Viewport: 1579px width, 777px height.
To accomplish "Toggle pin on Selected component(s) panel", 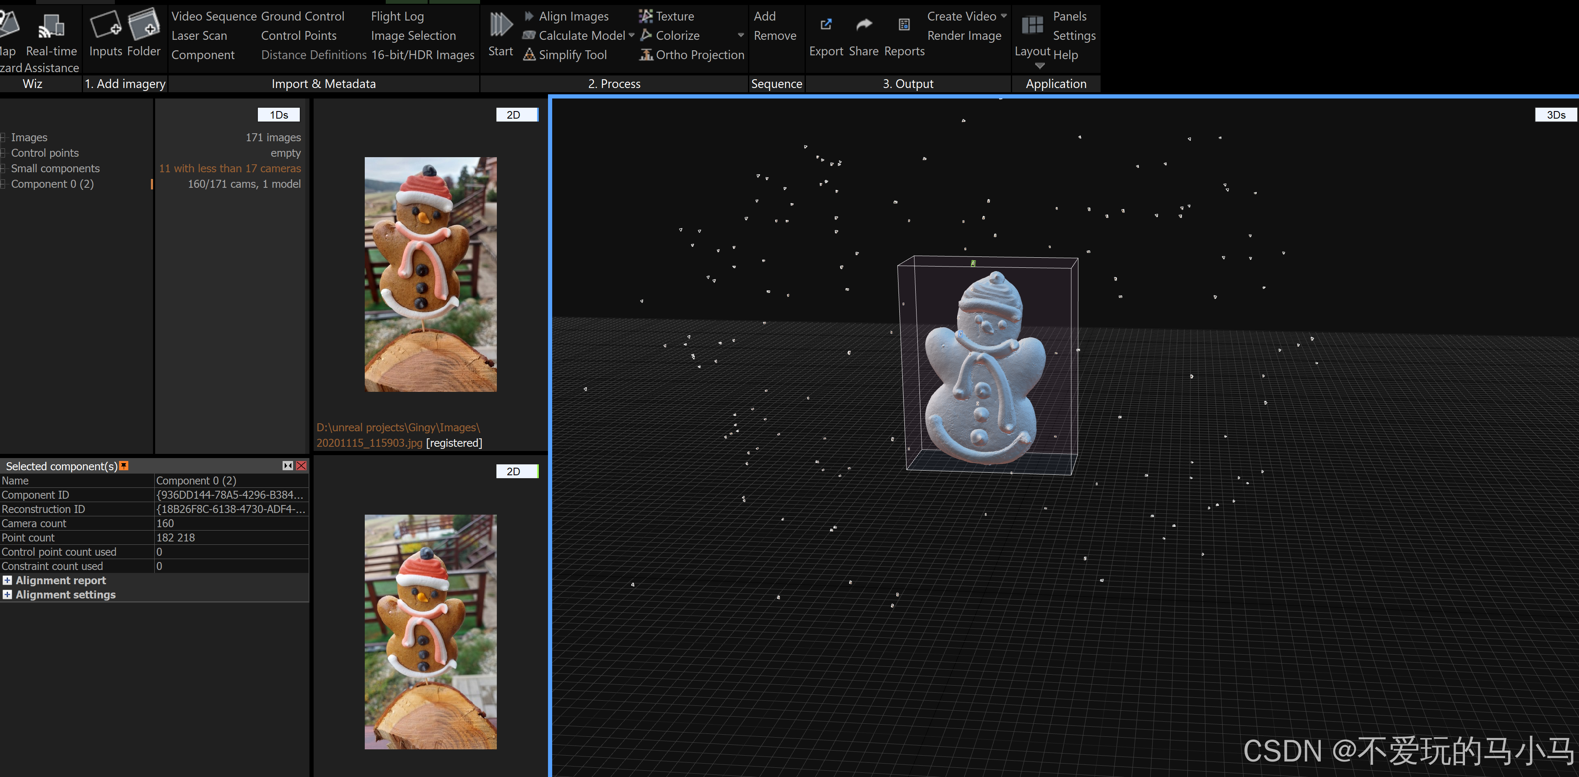I will point(124,466).
